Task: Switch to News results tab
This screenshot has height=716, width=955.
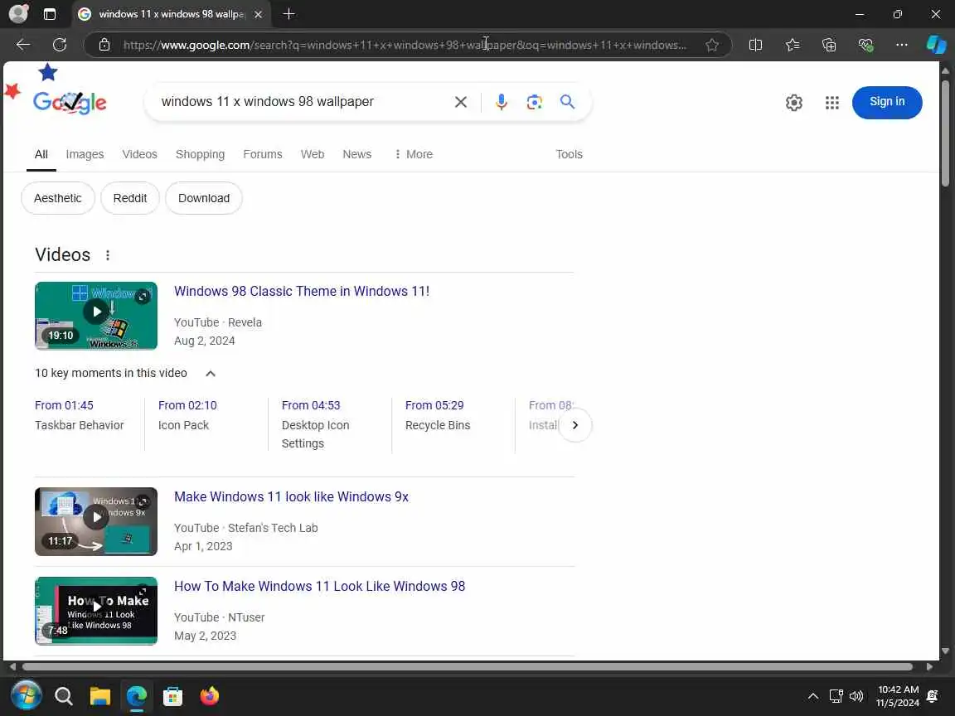Action: [x=357, y=154]
